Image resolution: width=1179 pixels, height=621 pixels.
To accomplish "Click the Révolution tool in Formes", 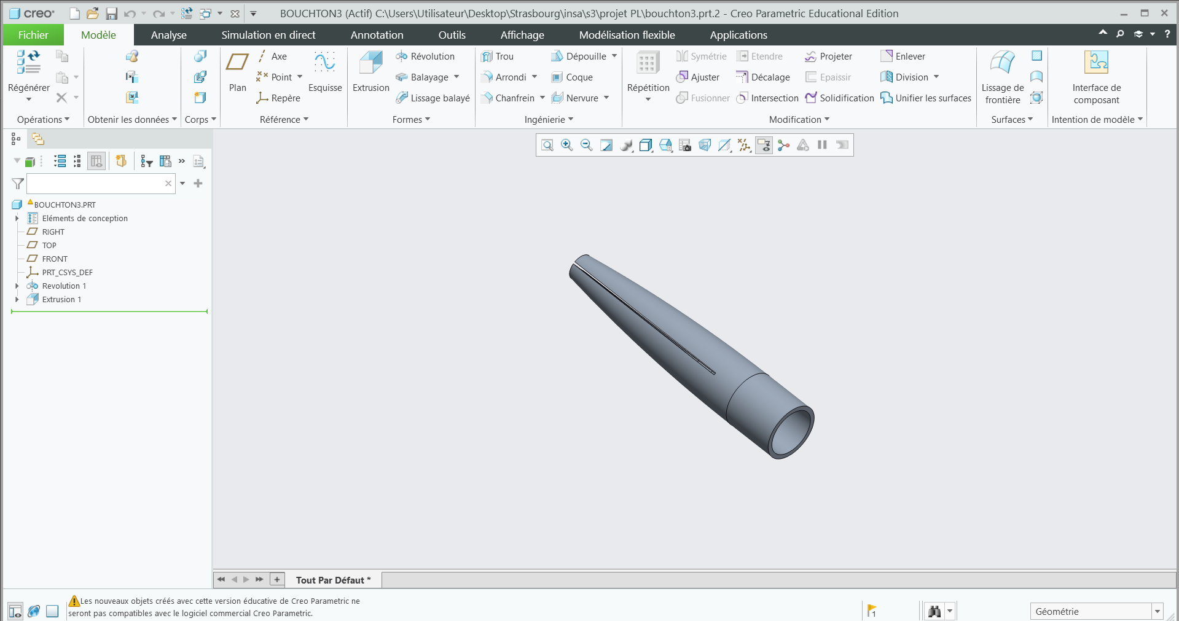I will [x=425, y=57].
